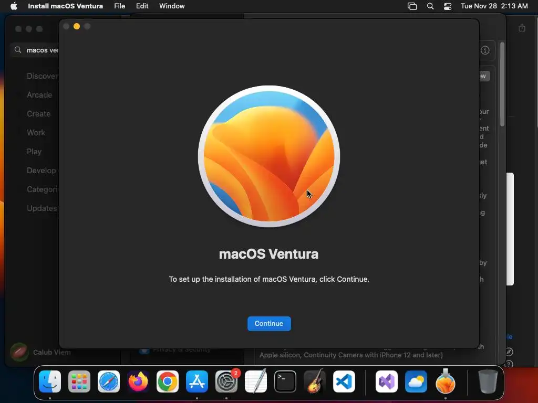Viewport: 538px width, 403px height.
Task: Select Develop in App Store sidebar
Action: tap(41, 171)
